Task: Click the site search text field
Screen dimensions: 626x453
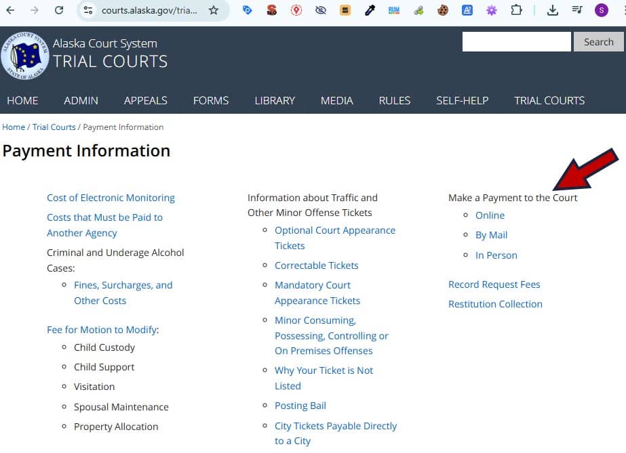Action: pyautogui.click(x=516, y=42)
